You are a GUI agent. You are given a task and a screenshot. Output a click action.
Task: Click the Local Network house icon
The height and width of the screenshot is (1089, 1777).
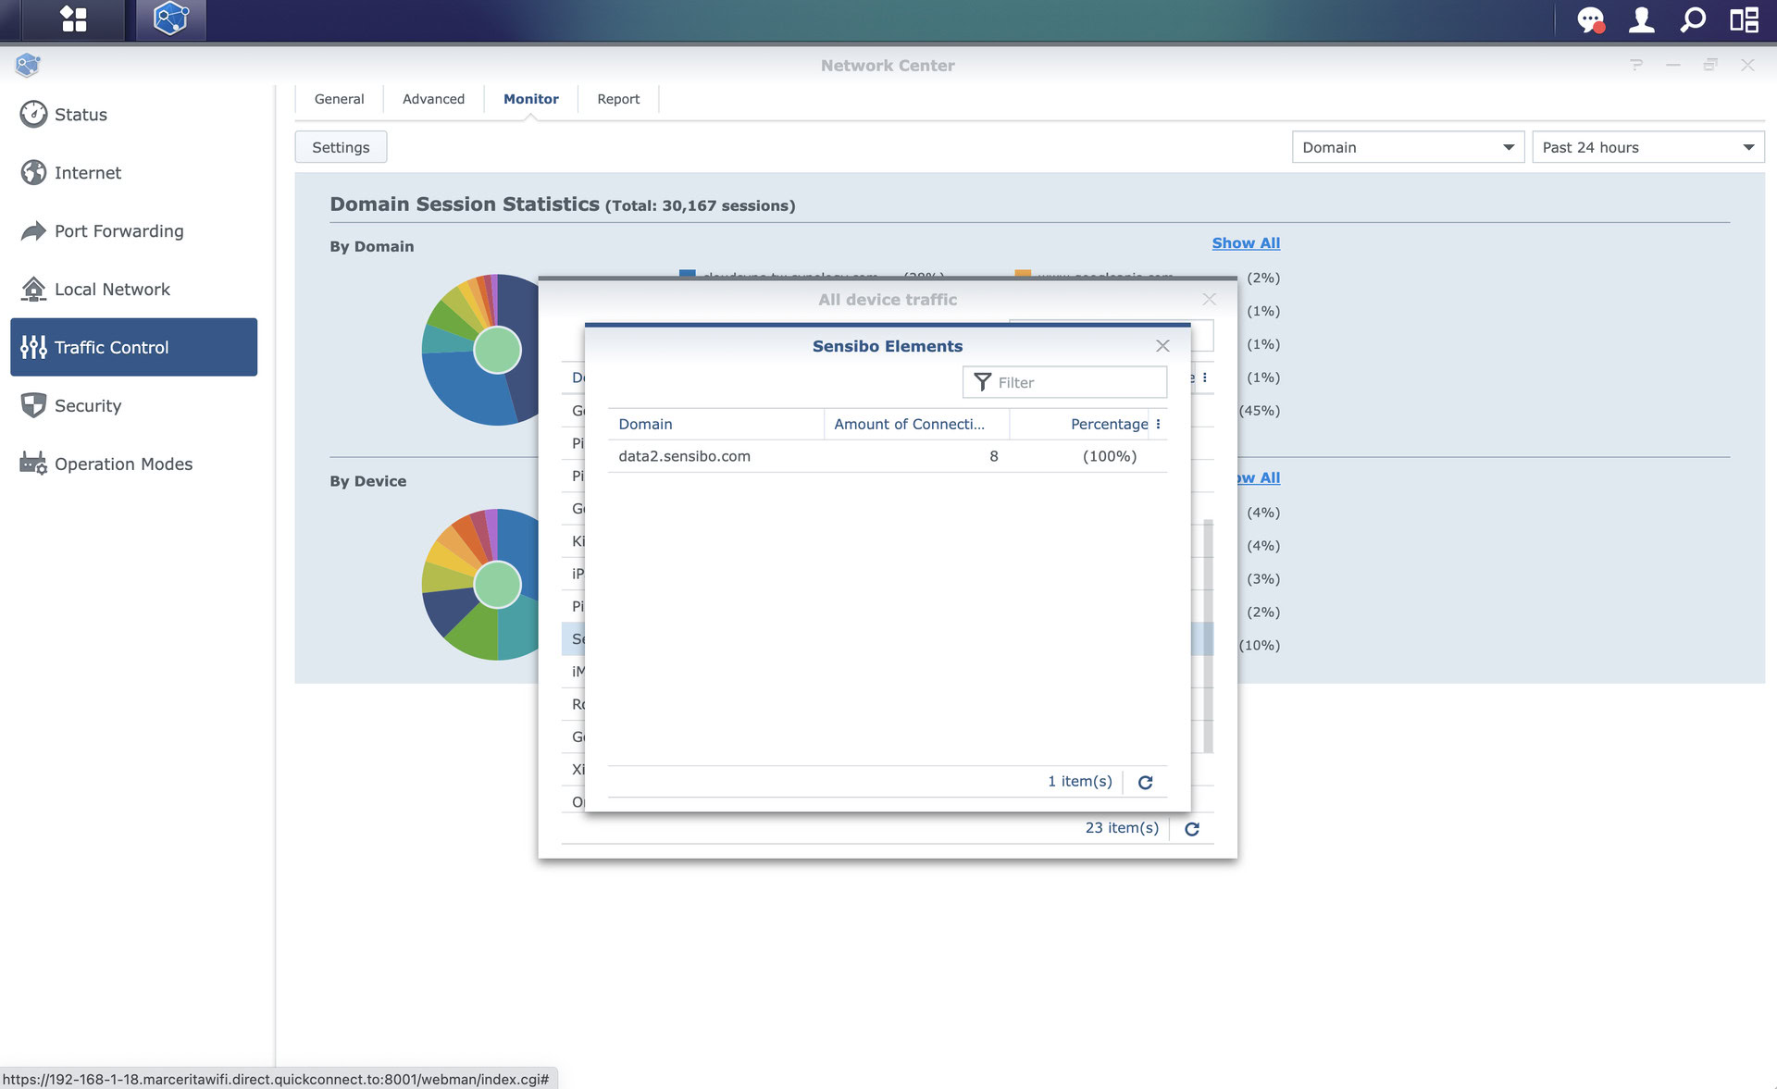[x=33, y=289]
